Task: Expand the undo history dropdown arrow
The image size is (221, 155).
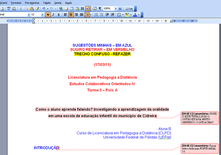Action: click(x=48, y=9)
